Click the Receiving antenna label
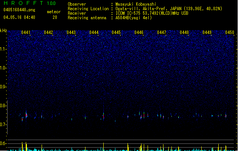This screenshot has height=151, width=238. 87,18
